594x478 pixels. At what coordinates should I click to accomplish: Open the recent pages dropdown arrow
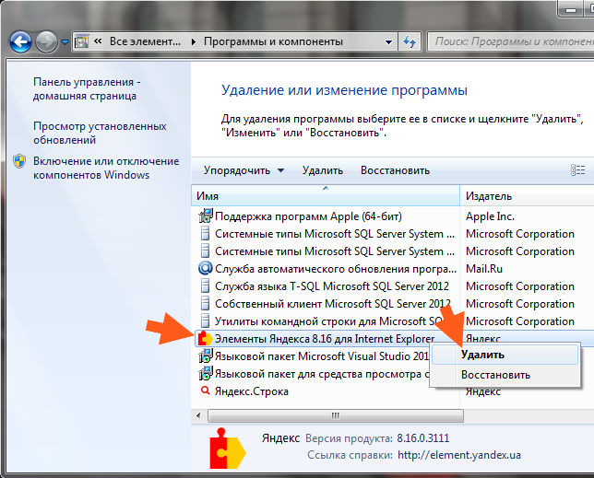pos(65,41)
